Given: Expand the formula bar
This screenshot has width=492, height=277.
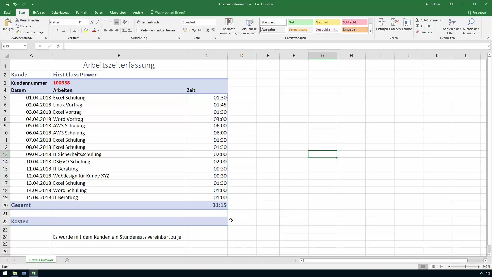Looking at the screenshot, I should pos(488,46).
